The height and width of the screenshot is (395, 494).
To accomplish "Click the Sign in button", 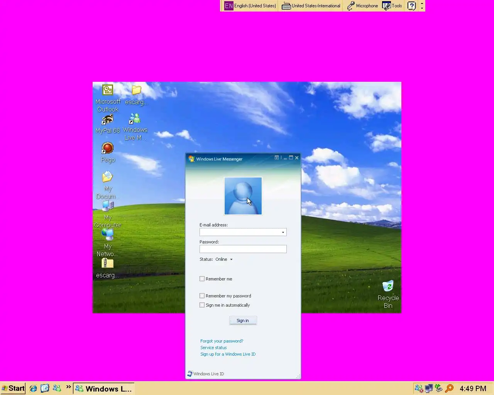I will (x=243, y=321).
